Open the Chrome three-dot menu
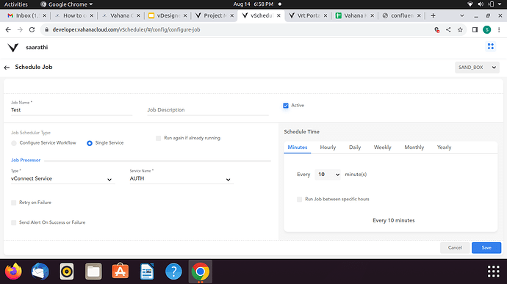 pyautogui.click(x=499, y=30)
